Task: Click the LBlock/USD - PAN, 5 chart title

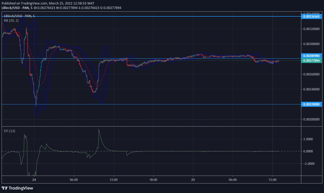Action: coord(19,16)
